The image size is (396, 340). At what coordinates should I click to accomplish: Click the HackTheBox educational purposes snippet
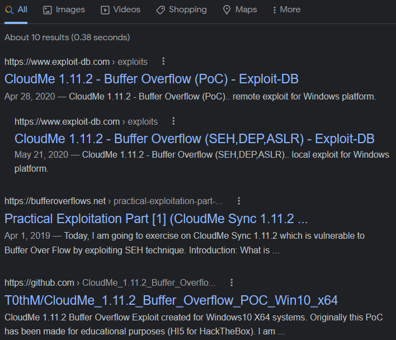[194, 324]
